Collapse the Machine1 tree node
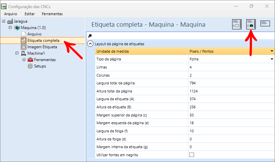Image resolution: width=275 pixels, height=162 pixels. click(x=17, y=53)
